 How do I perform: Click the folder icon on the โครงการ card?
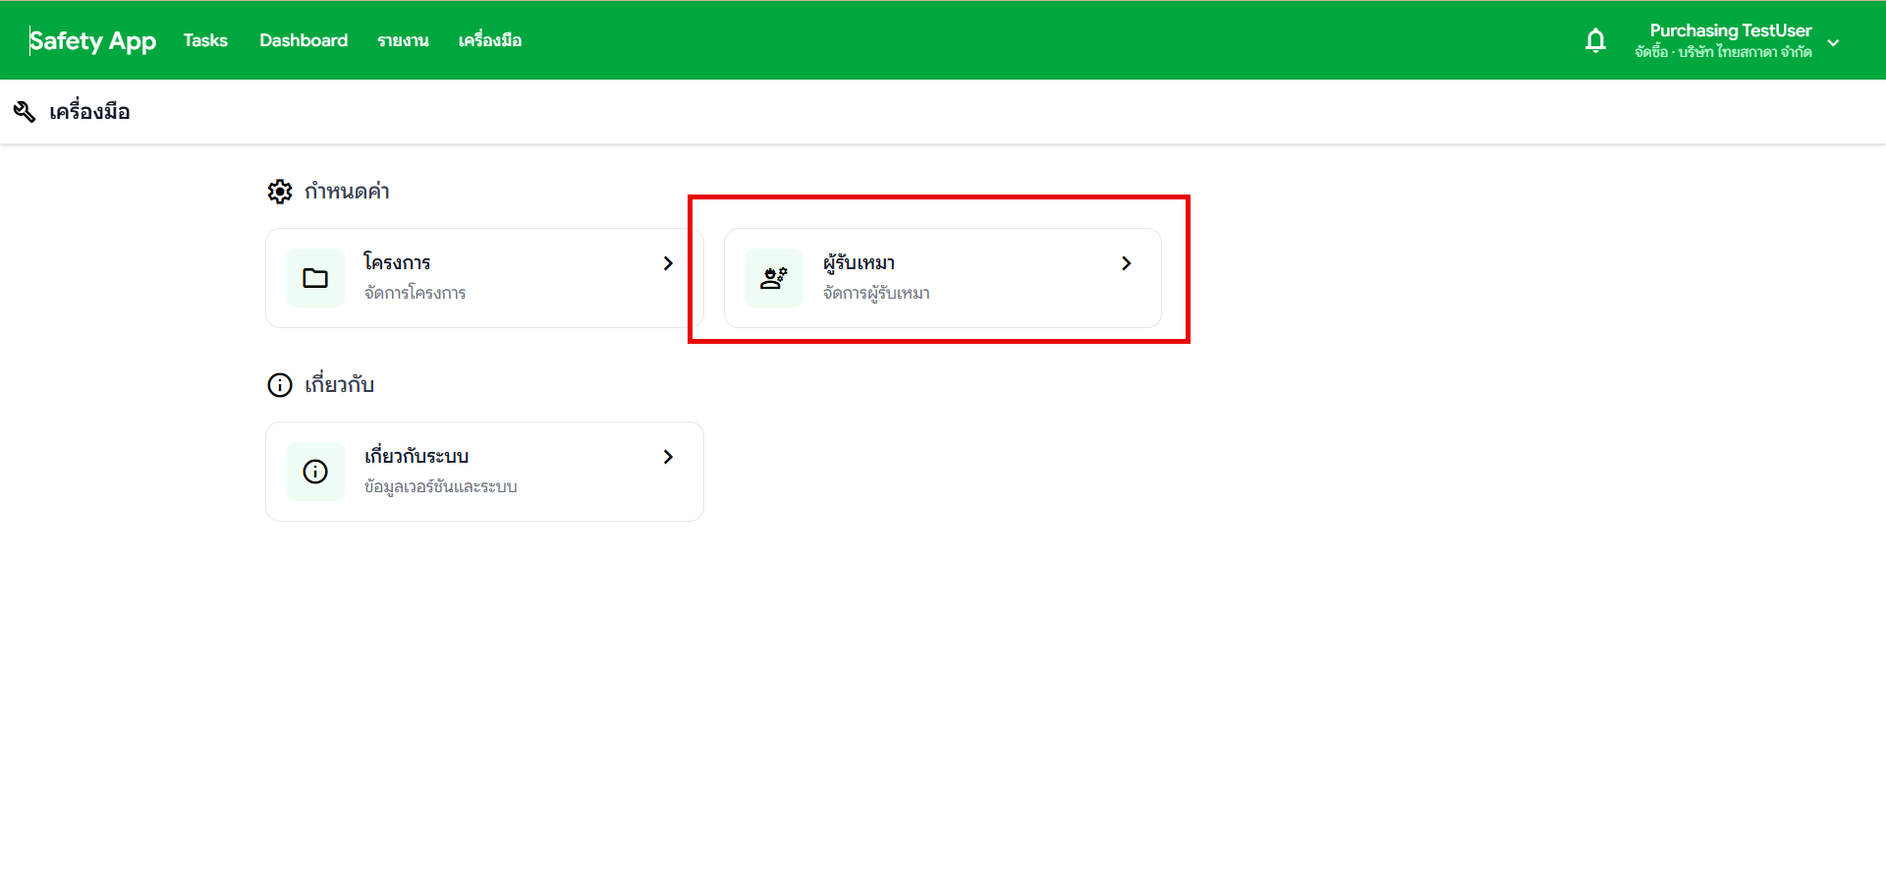point(314,278)
